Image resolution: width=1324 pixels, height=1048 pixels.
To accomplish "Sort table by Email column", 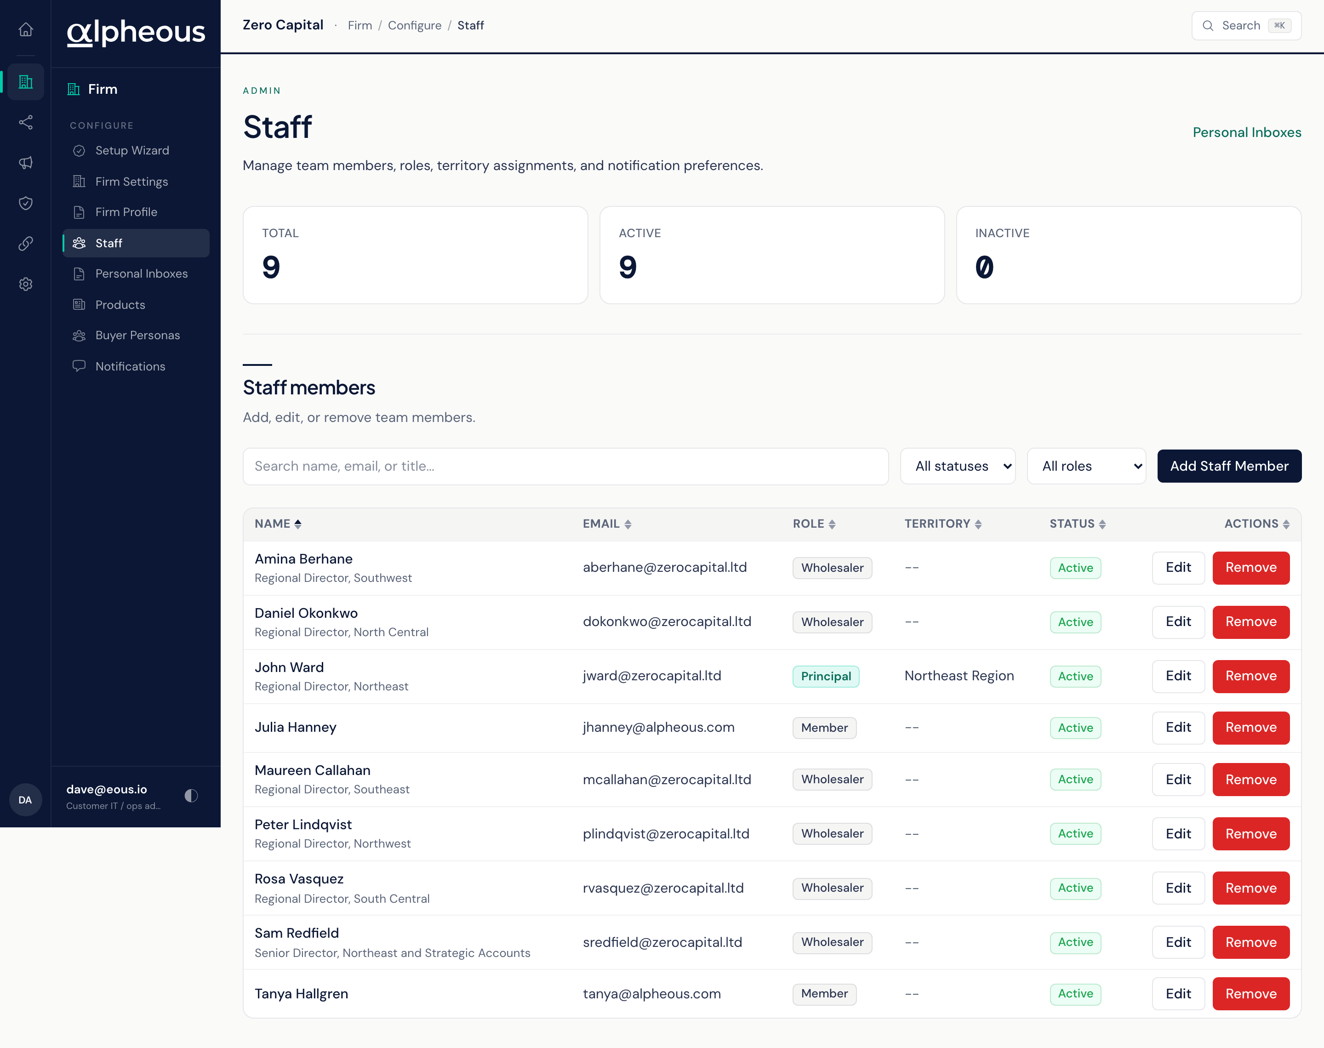I will click(x=607, y=524).
